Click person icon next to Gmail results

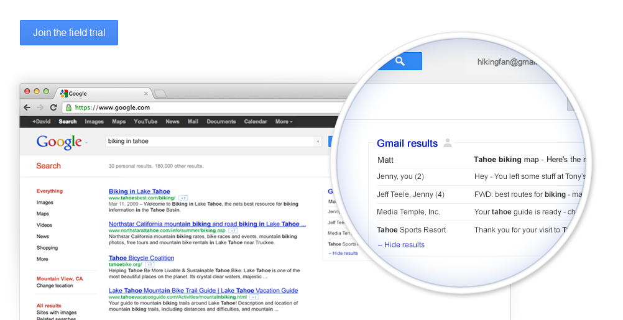(448, 142)
